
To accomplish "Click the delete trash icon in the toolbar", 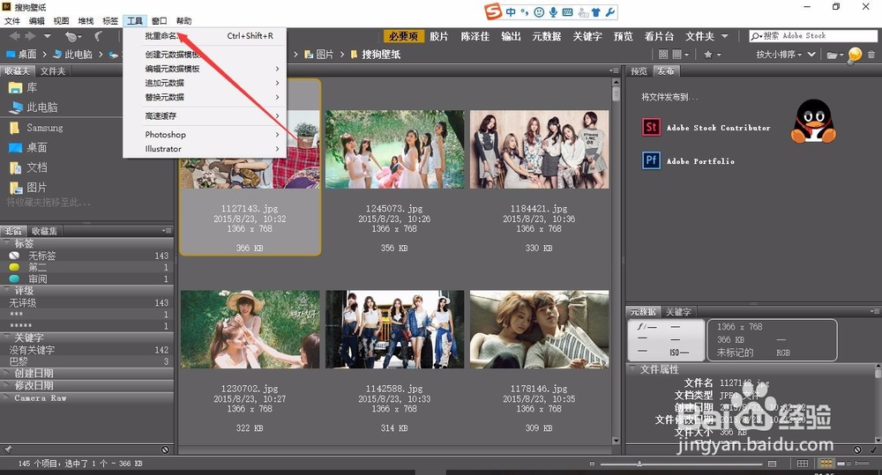I will (871, 55).
